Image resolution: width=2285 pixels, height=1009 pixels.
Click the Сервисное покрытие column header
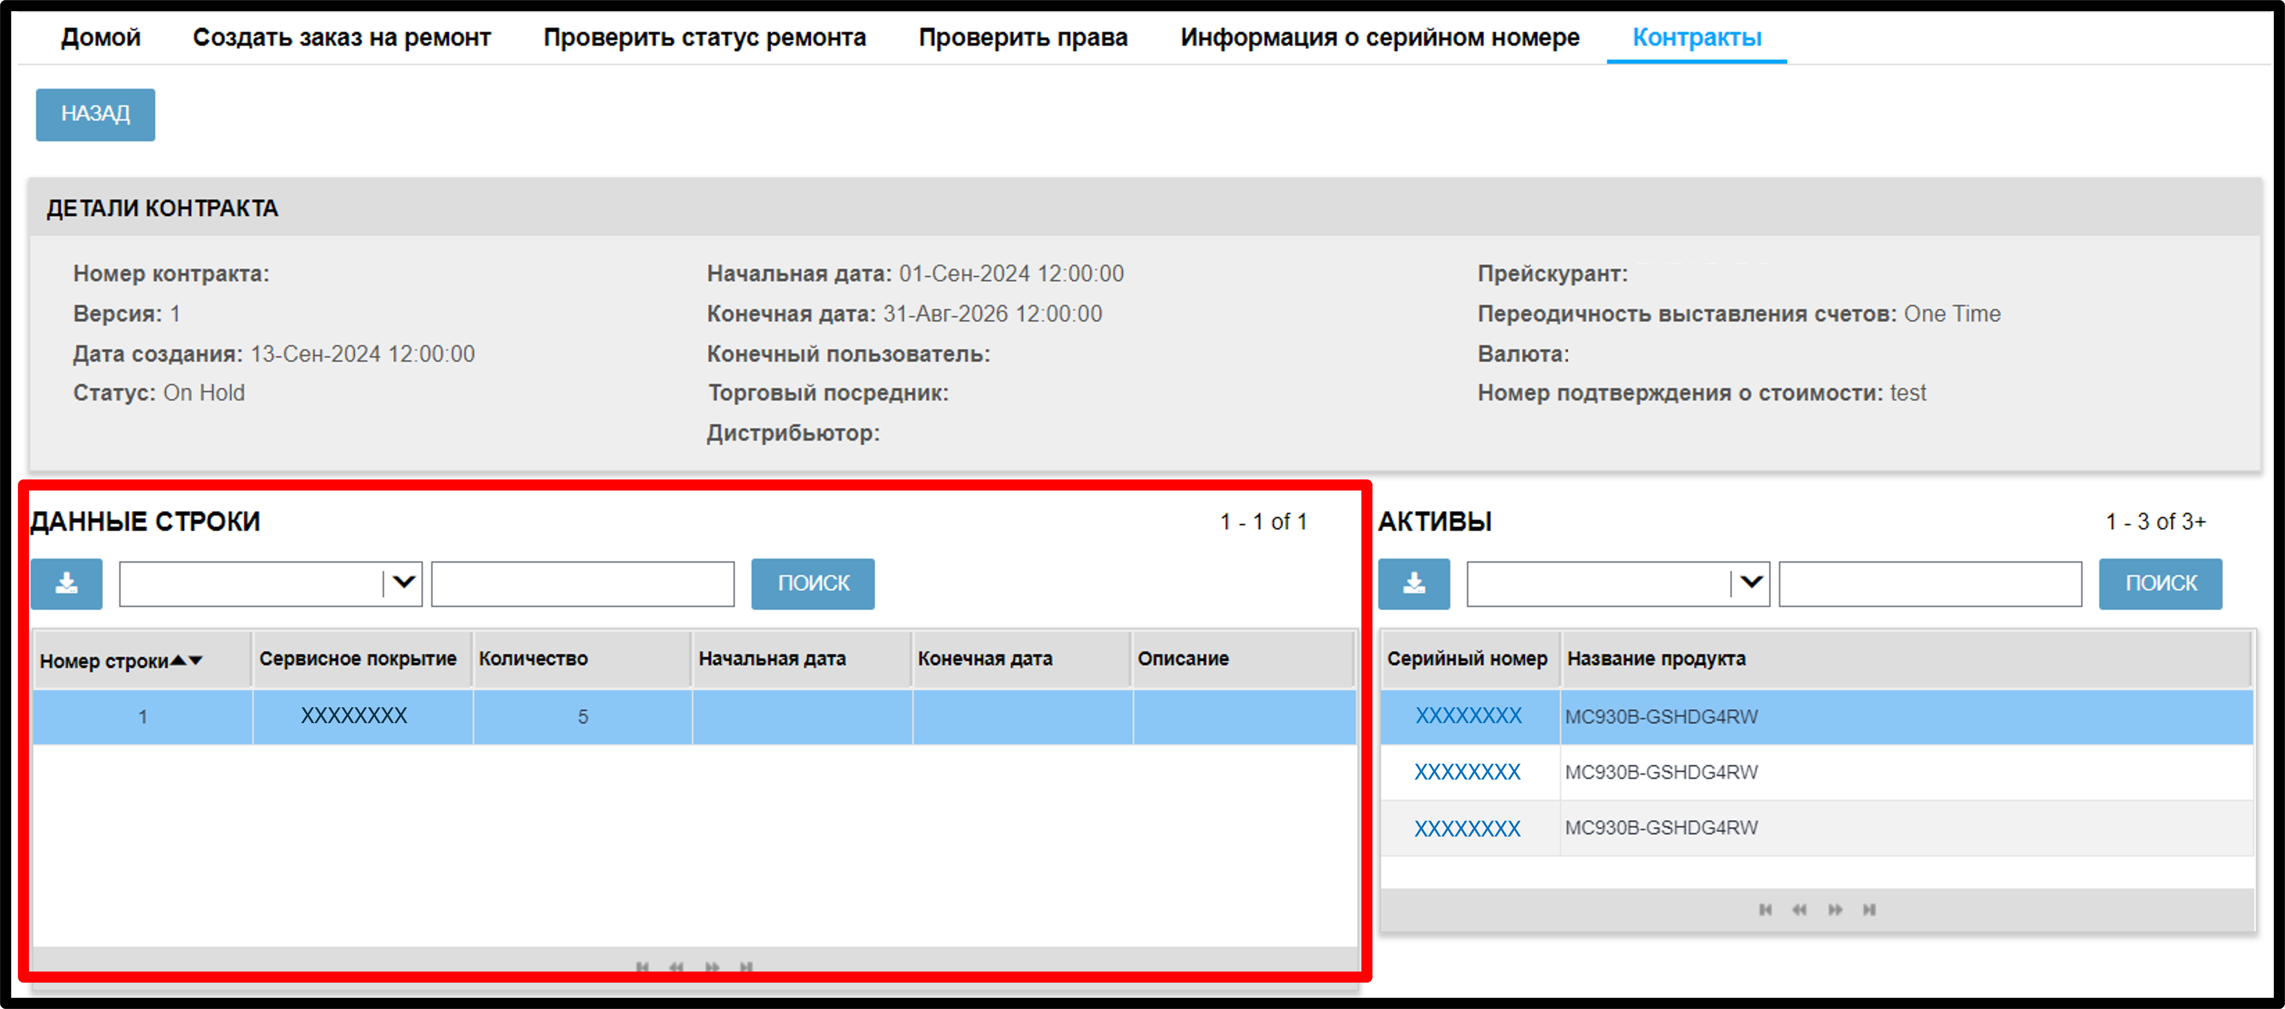coord(362,659)
